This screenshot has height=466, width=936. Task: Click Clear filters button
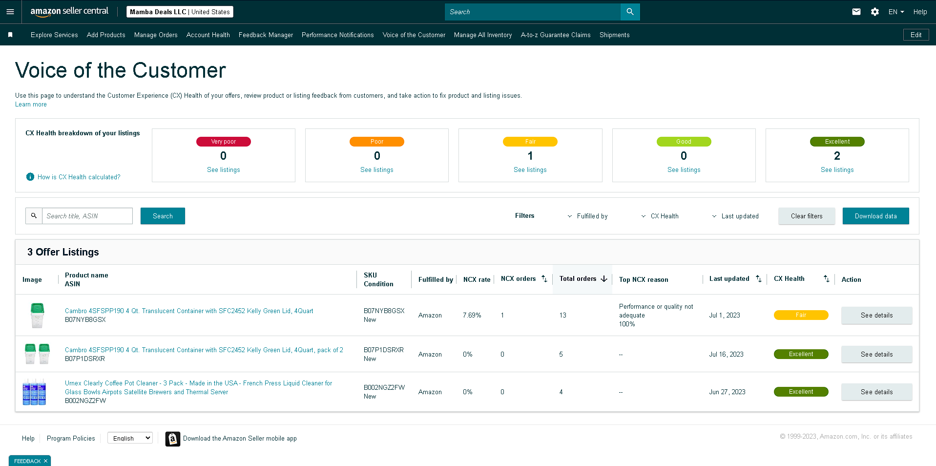[807, 216]
